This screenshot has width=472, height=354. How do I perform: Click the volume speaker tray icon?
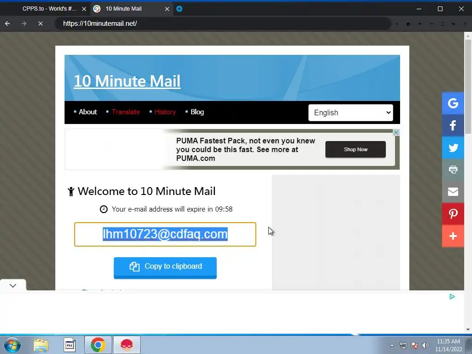(x=425, y=345)
